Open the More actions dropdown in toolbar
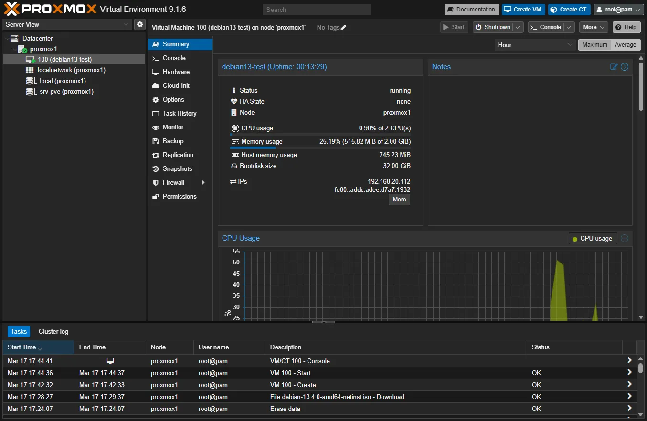 coord(593,27)
